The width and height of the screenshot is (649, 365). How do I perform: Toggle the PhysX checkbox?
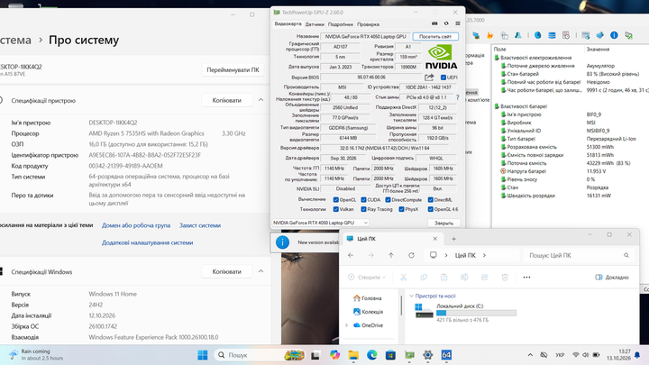point(401,209)
